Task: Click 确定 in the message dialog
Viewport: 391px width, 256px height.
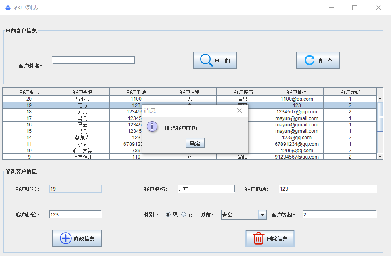Action: (x=195, y=143)
